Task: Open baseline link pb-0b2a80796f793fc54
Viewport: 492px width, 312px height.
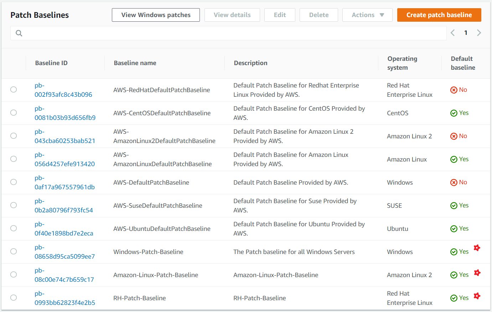Action: click(x=64, y=206)
